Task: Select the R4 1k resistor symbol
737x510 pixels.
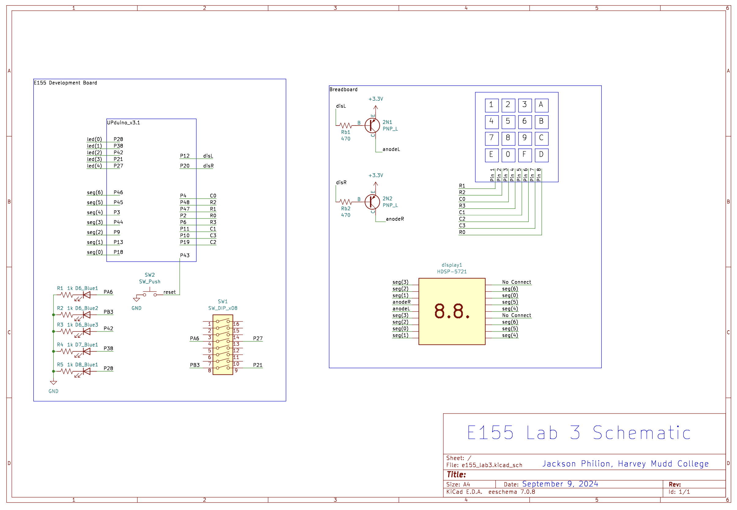Action: (66, 351)
